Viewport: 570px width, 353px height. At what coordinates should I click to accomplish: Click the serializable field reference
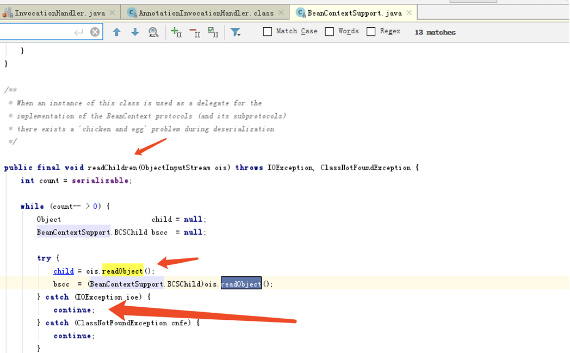(100, 181)
